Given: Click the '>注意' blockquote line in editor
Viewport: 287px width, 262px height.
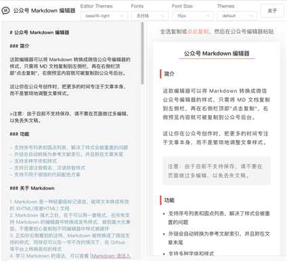Looking at the screenshot, I should point(70,117).
